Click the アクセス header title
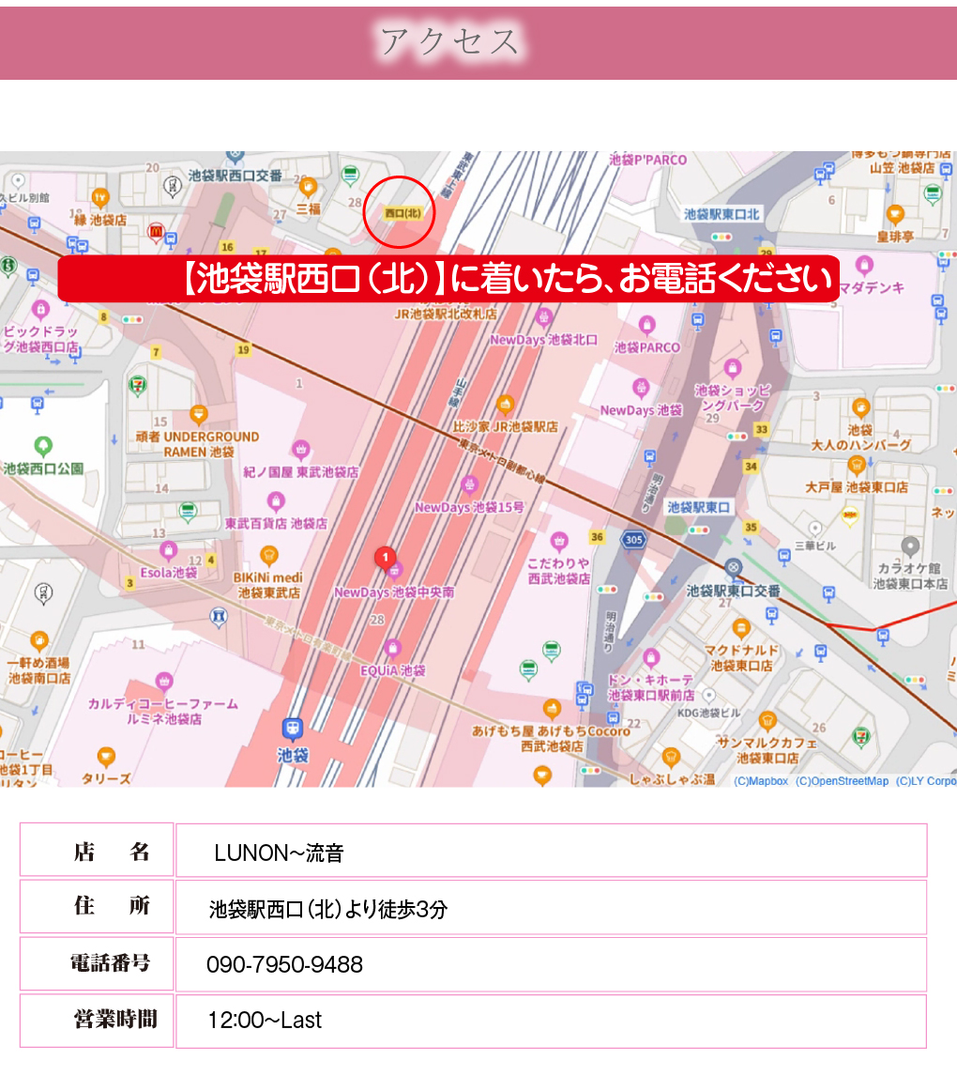Image resolution: width=957 pixels, height=1091 pixels. pyautogui.click(x=449, y=42)
